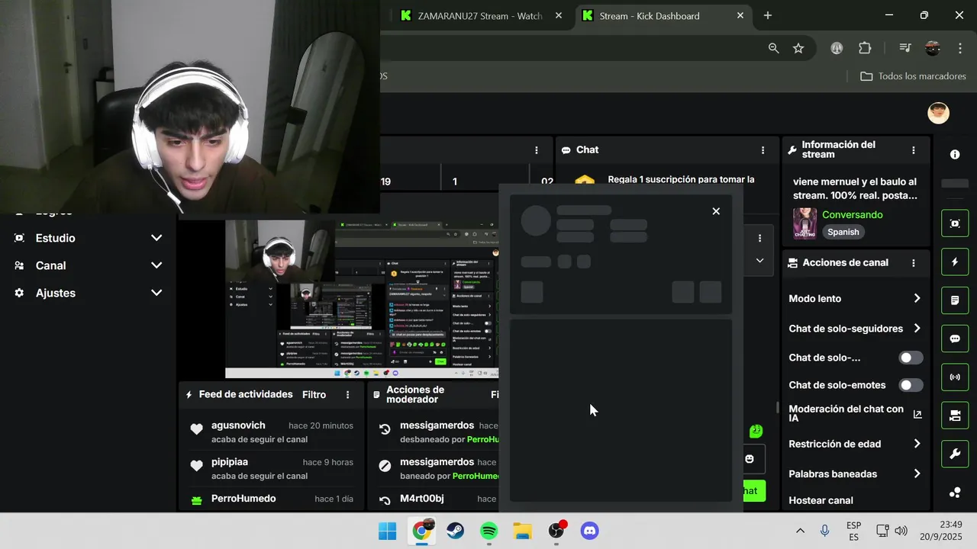Screen dimensions: 977x549
Task: Open Información del stream three-dot menu
Action: pos(914,150)
